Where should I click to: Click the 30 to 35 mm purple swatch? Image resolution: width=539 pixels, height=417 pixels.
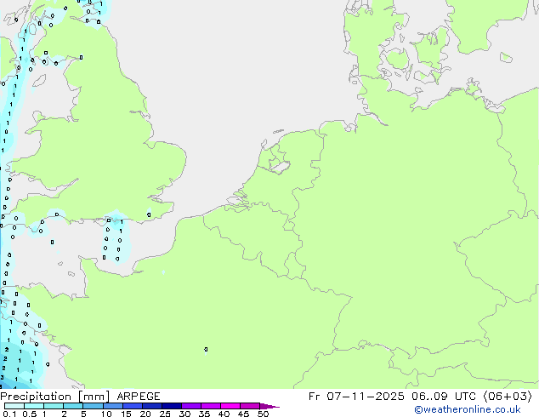click(x=190, y=406)
